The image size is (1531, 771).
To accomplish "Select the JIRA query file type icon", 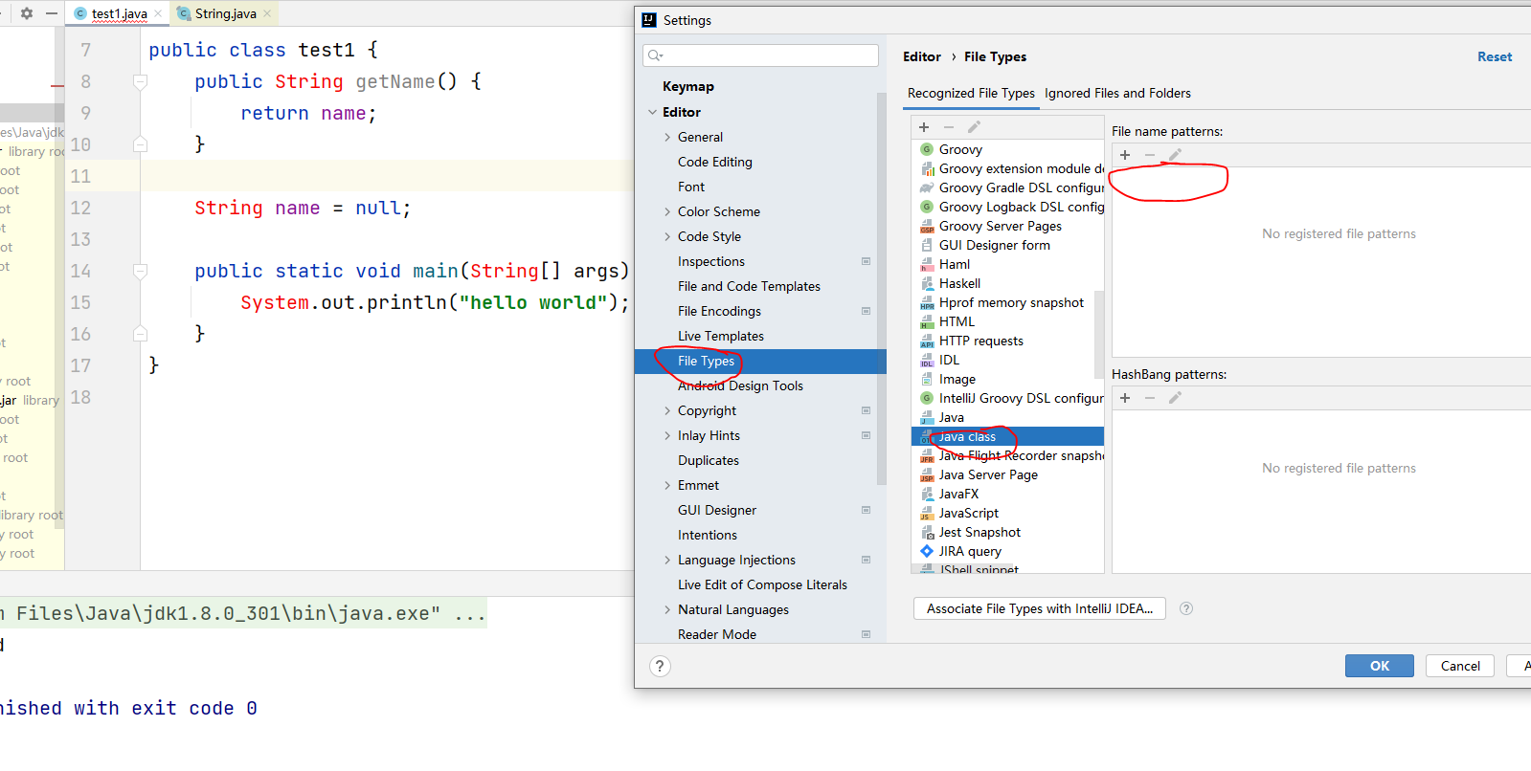I will tap(927, 551).
